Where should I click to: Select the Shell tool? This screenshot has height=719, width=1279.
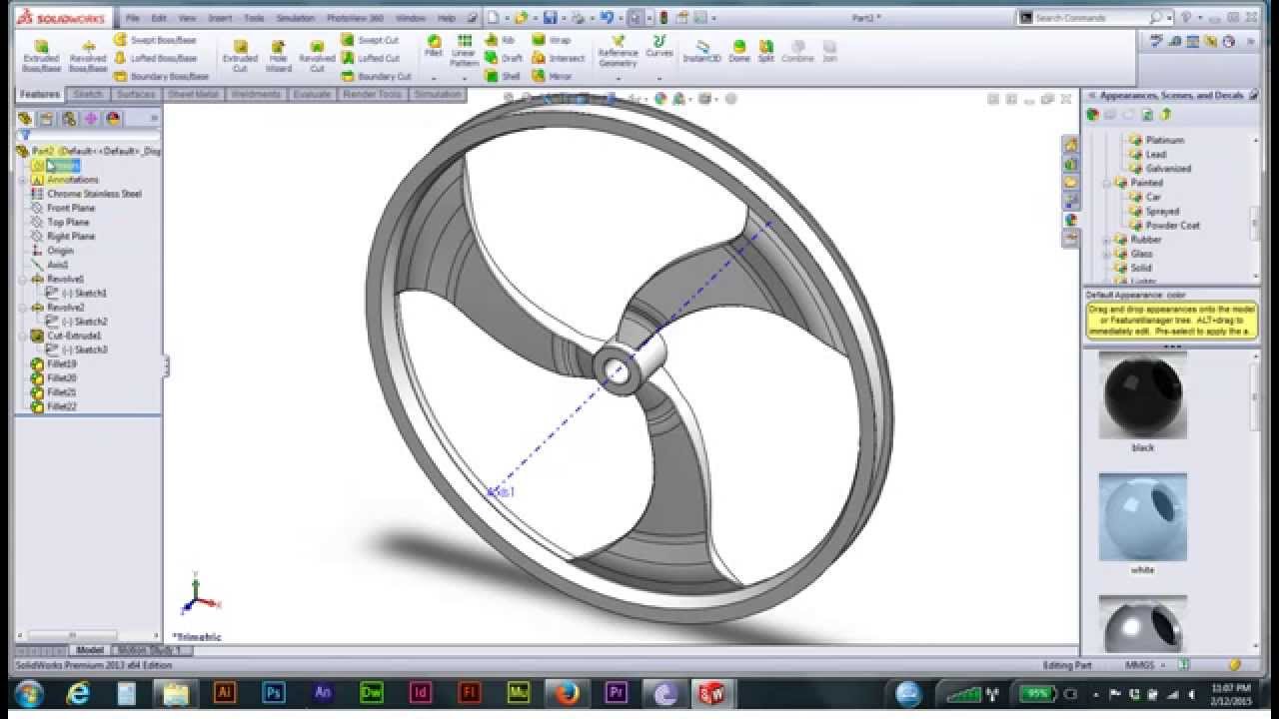pos(503,76)
